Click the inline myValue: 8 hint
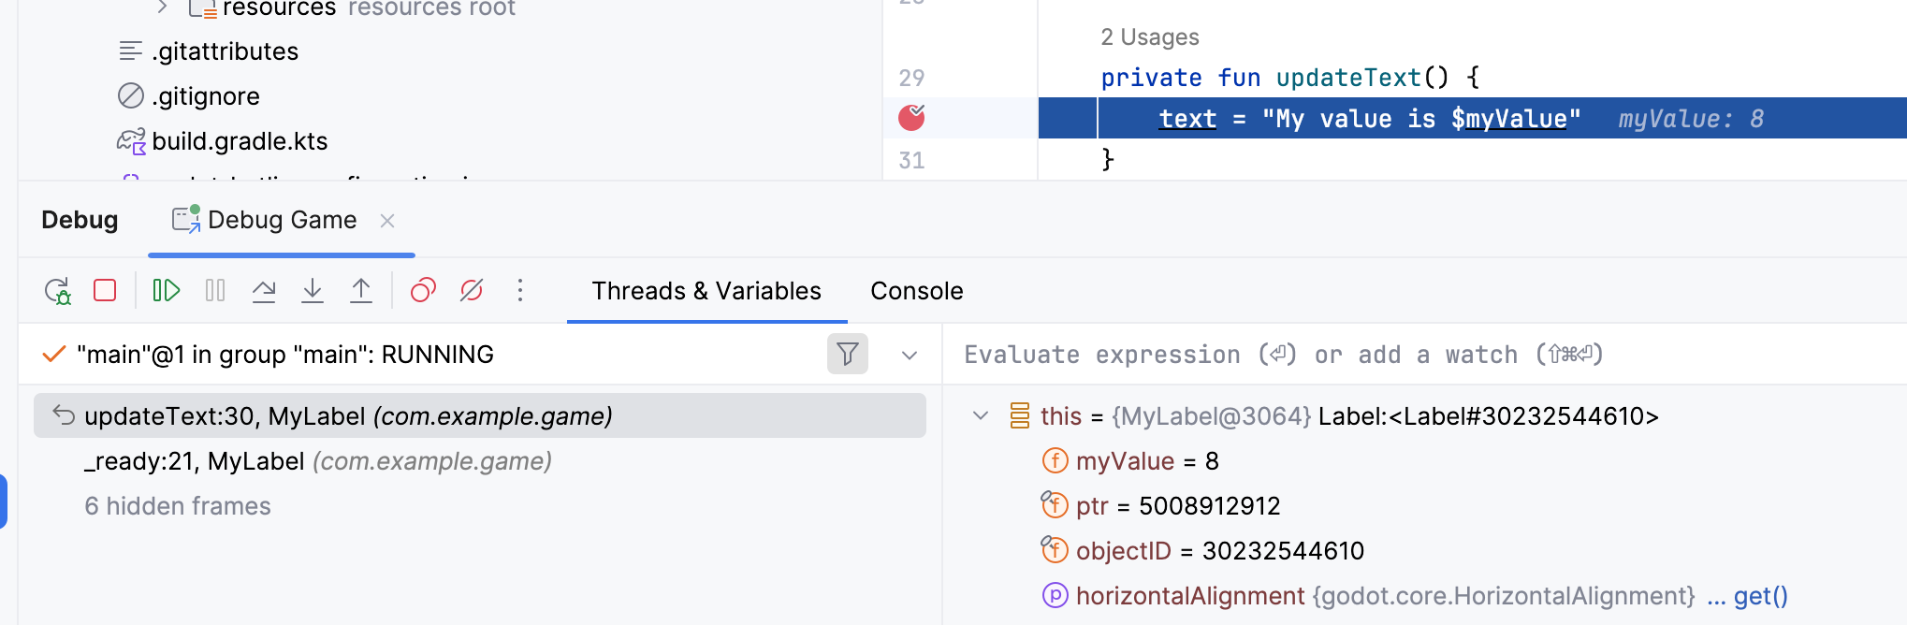The height and width of the screenshot is (625, 1907). coord(1691,119)
